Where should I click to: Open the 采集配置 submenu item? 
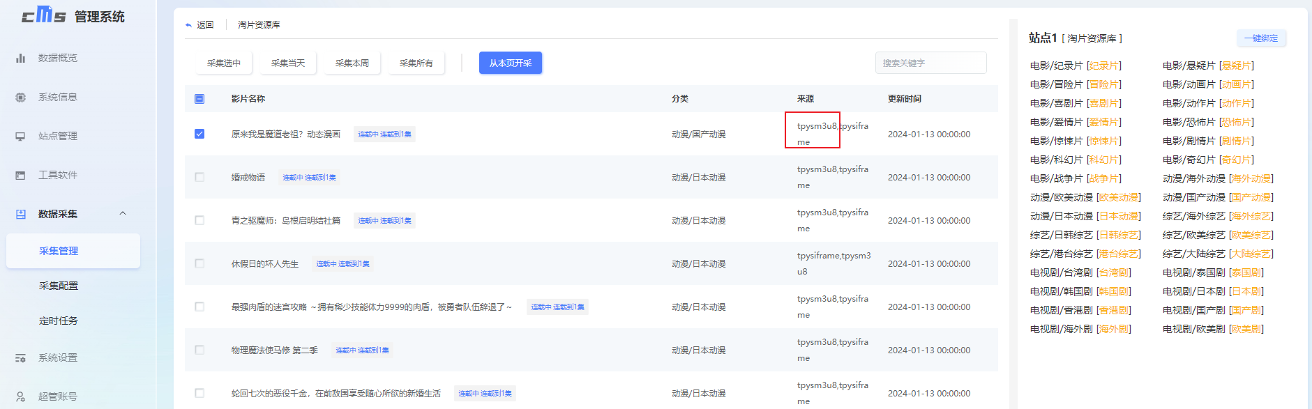[59, 286]
